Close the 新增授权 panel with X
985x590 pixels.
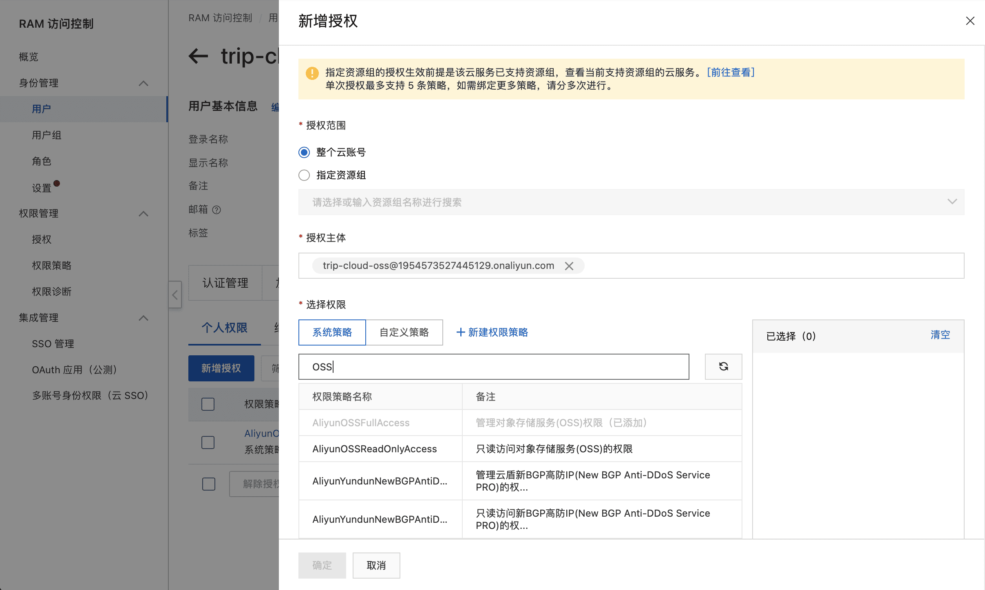click(x=970, y=21)
